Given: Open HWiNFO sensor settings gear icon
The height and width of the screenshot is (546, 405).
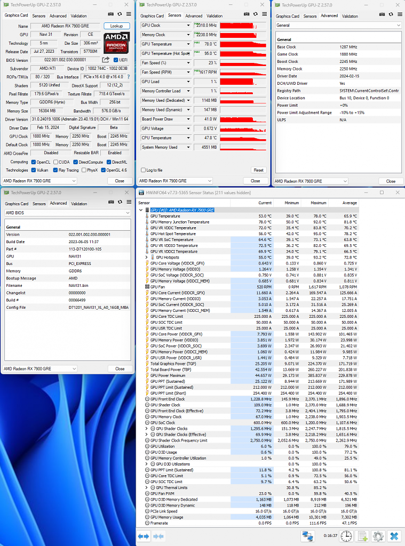Looking at the screenshot, I should [x=378, y=536].
